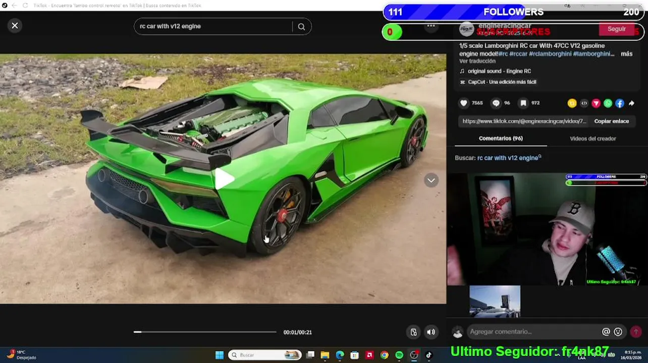Like the video with heart icon
This screenshot has width=648, height=363.
tap(464, 103)
